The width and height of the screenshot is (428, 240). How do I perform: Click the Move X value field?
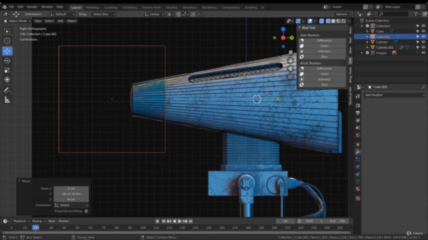coord(71,188)
